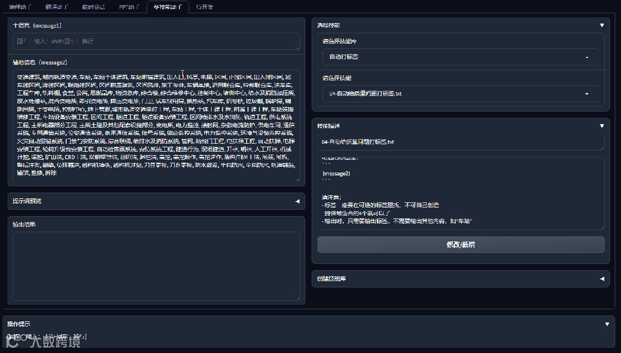
Task: Click into the message2 tag list textarea
Action: coord(156,125)
